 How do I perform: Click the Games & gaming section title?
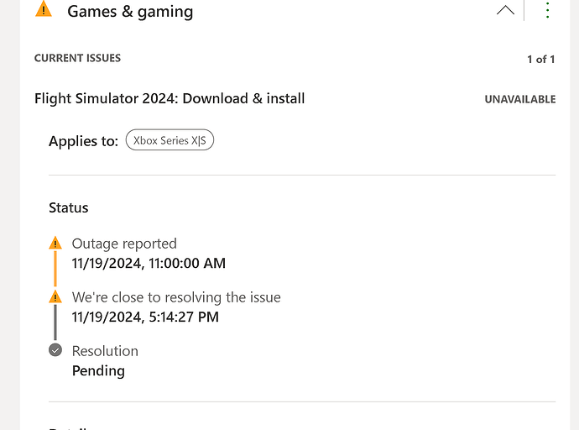point(130,12)
